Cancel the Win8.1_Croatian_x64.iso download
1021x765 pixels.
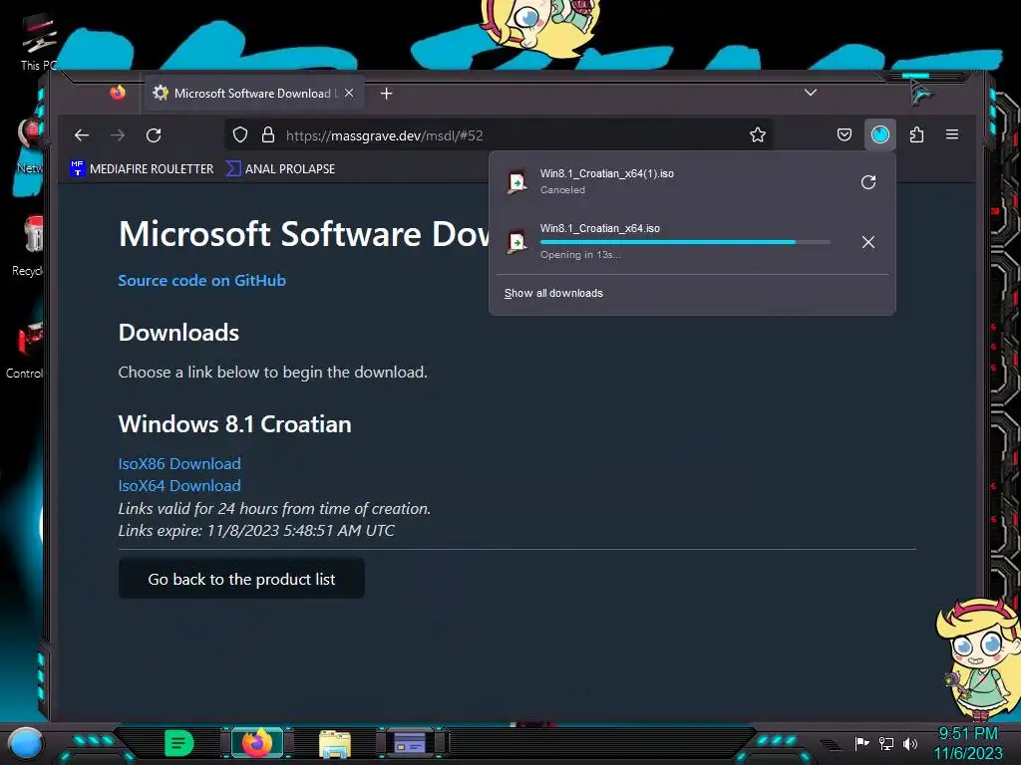[868, 242]
